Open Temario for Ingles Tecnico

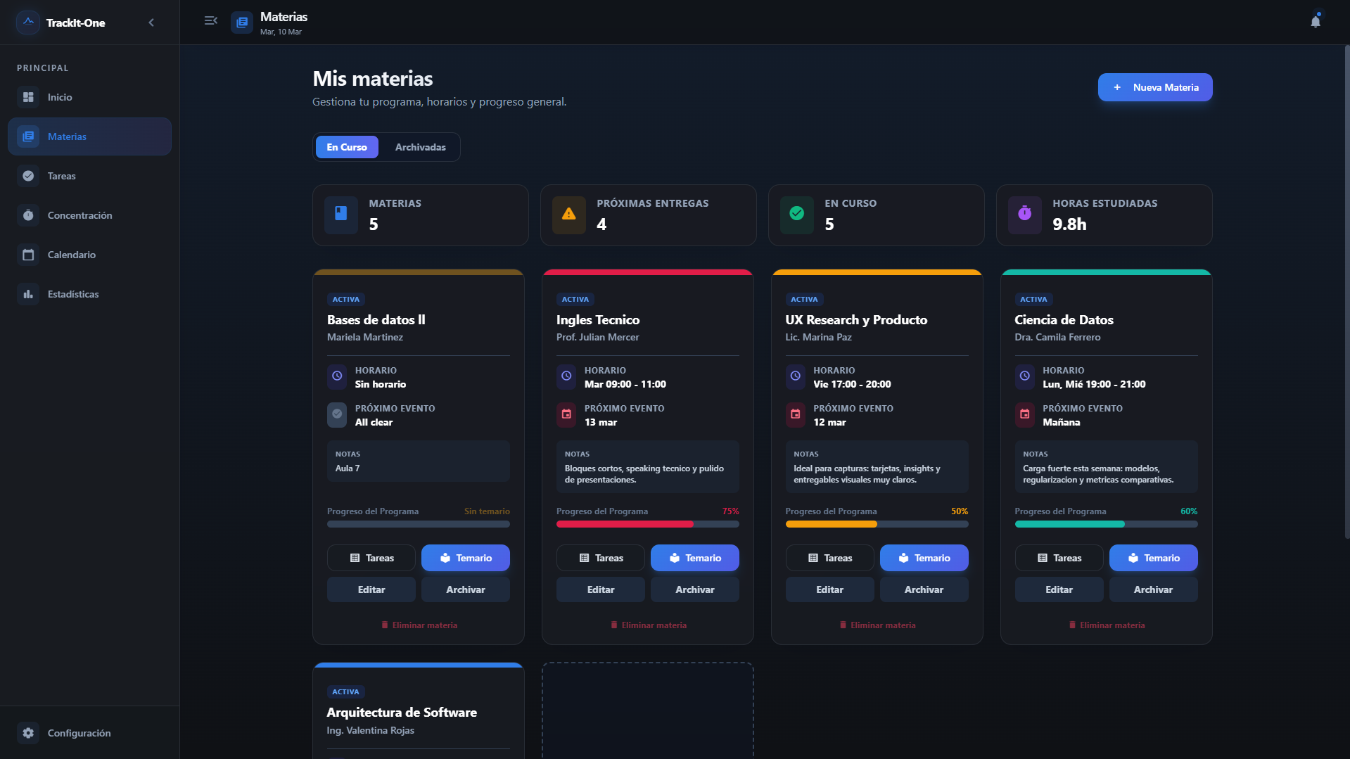coord(695,558)
